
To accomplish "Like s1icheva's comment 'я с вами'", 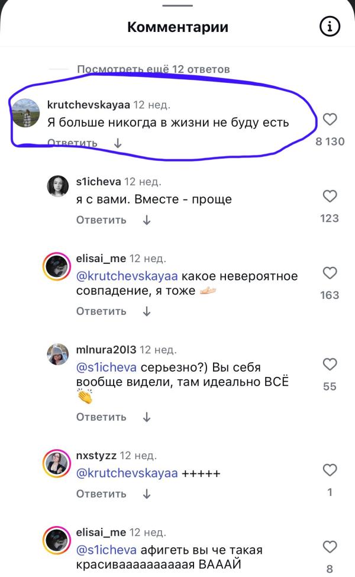I will [x=330, y=196].
